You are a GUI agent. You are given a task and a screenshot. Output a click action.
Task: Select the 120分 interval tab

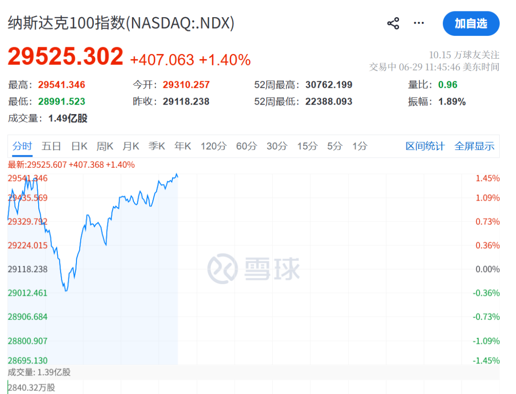214,146
